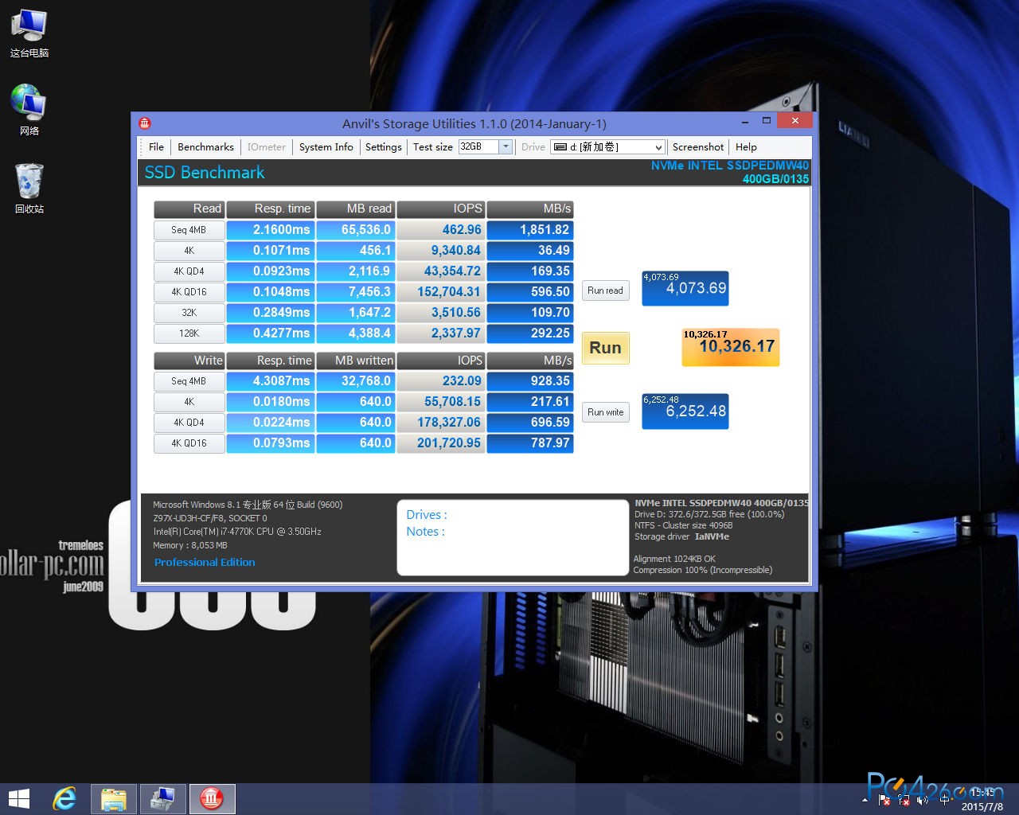This screenshot has width=1019, height=815.
Task: Open File Explorer from taskbar
Action: click(x=114, y=799)
